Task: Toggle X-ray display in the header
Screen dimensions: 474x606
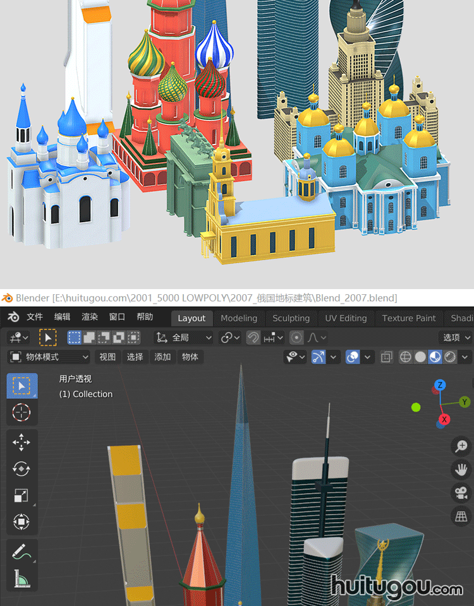Action: click(387, 357)
